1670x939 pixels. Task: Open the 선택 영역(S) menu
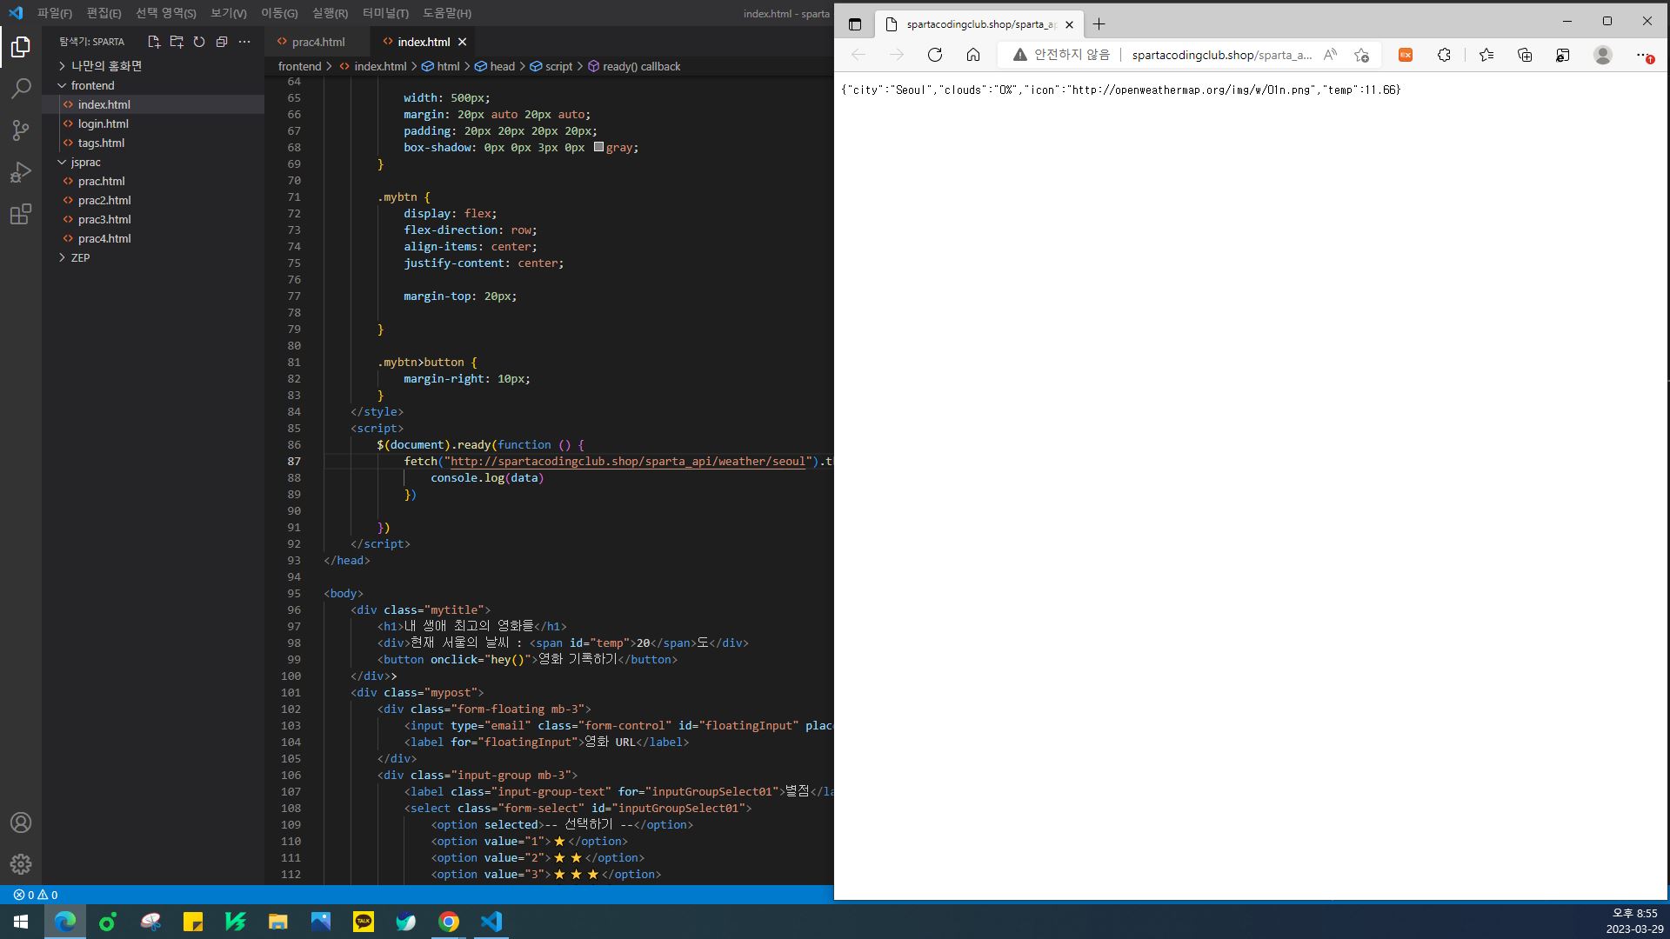[x=166, y=13]
